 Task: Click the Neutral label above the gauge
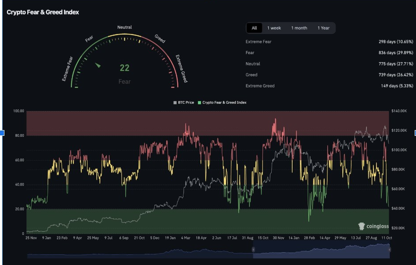click(124, 28)
